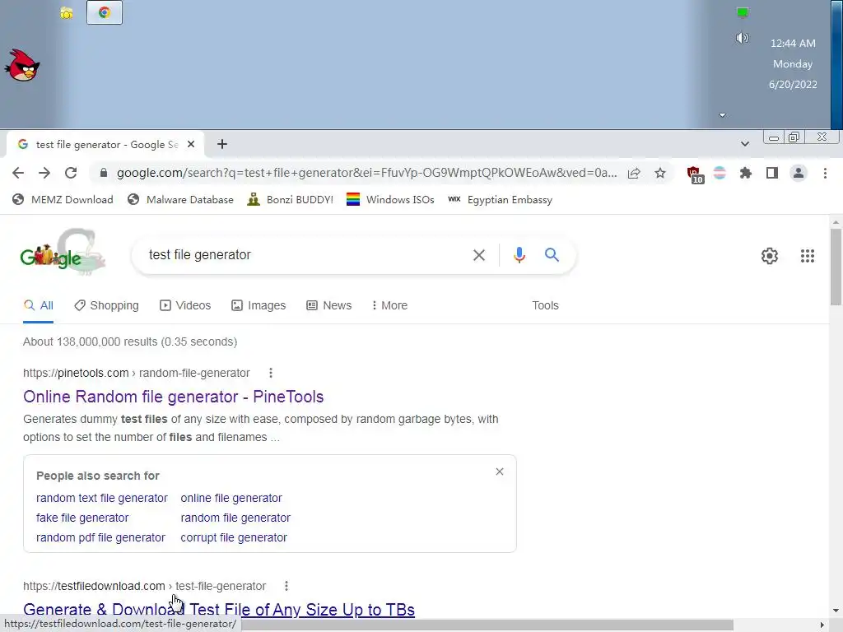Open more options for the testfiledownload.com result
This screenshot has height=632, width=843.
(286, 586)
